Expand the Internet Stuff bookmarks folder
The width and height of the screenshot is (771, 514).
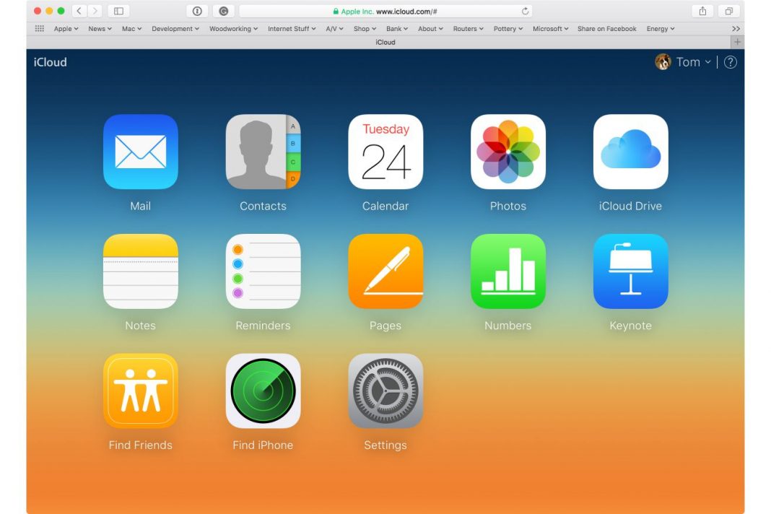point(292,29)
